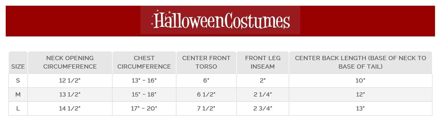Select the 17" - 20" chest cell
Viewport: 440px width, 124px height.
click(144, 108)
